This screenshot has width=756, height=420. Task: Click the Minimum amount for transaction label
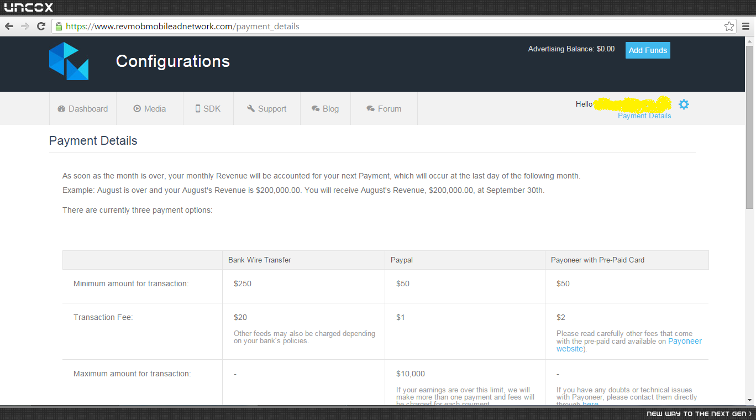pos(131,283)
